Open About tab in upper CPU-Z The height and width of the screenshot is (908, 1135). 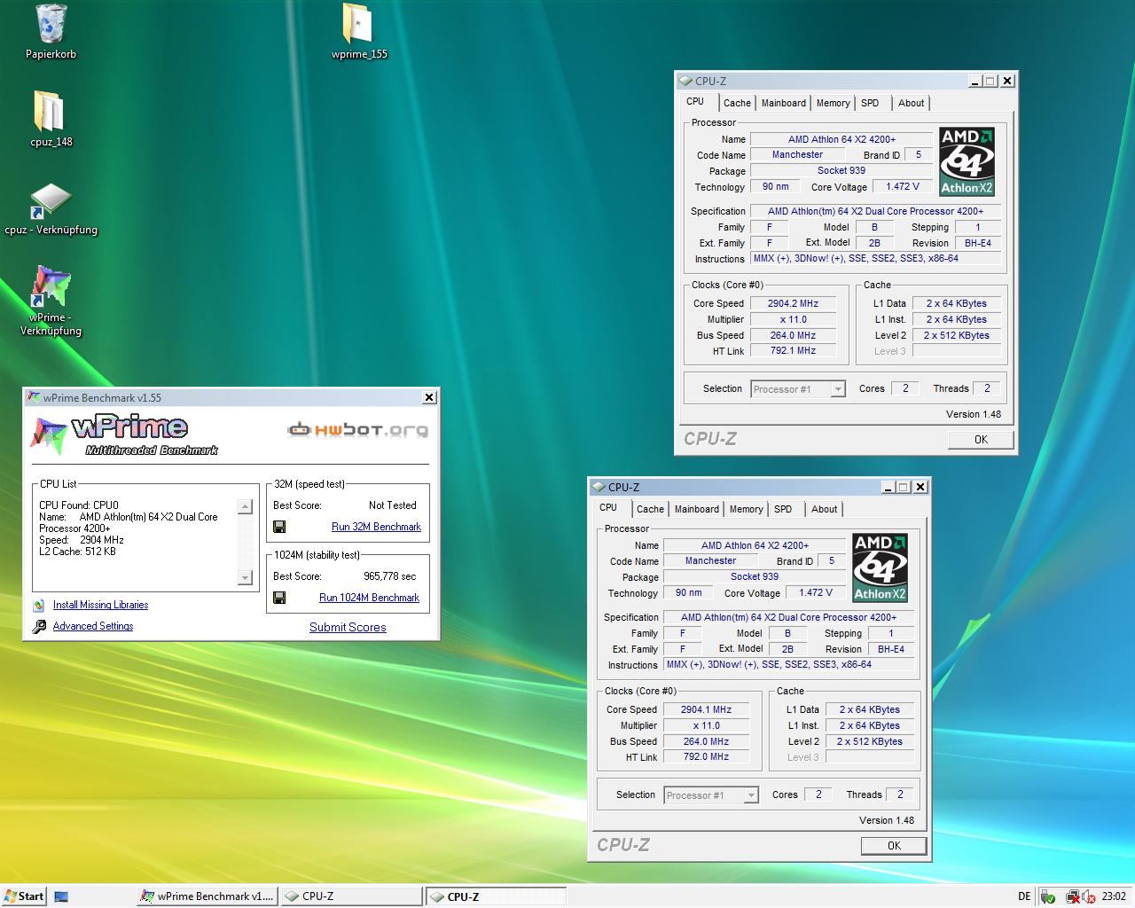click(911, 103)
